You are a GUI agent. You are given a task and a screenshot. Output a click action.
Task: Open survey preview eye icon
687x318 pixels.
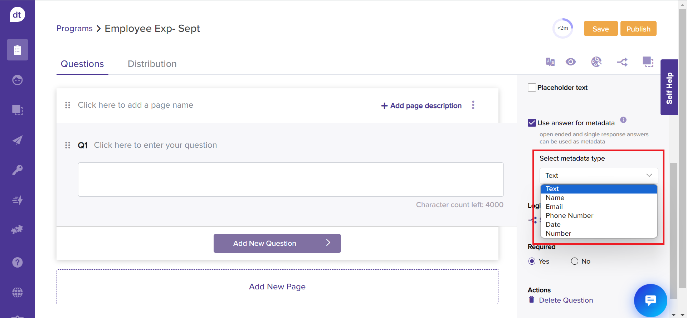[x=571, y=62]
